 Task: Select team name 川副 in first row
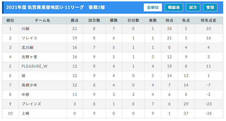coord(25,29)
